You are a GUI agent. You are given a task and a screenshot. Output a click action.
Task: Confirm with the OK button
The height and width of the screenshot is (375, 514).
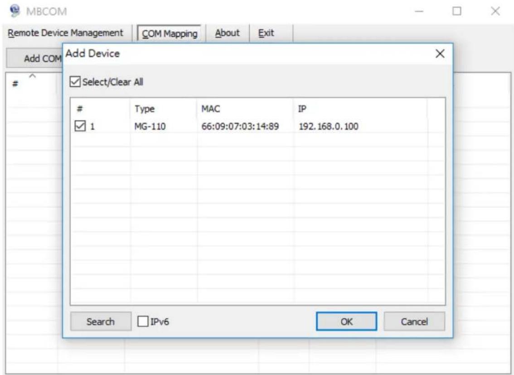click(x=346, y=321)
